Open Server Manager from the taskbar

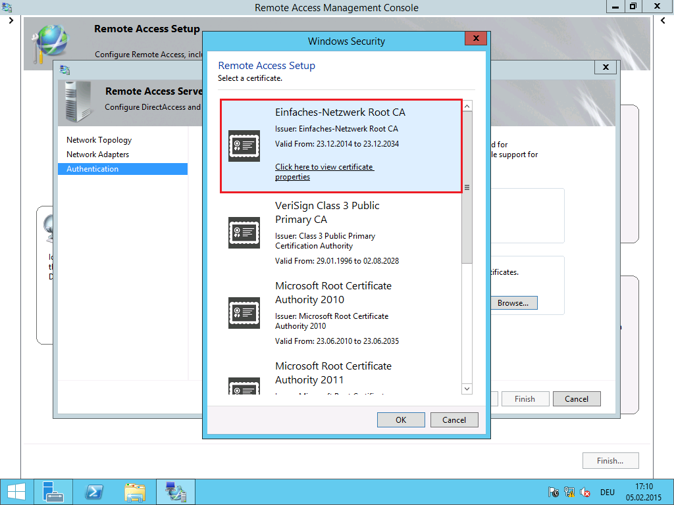point(53,492)
